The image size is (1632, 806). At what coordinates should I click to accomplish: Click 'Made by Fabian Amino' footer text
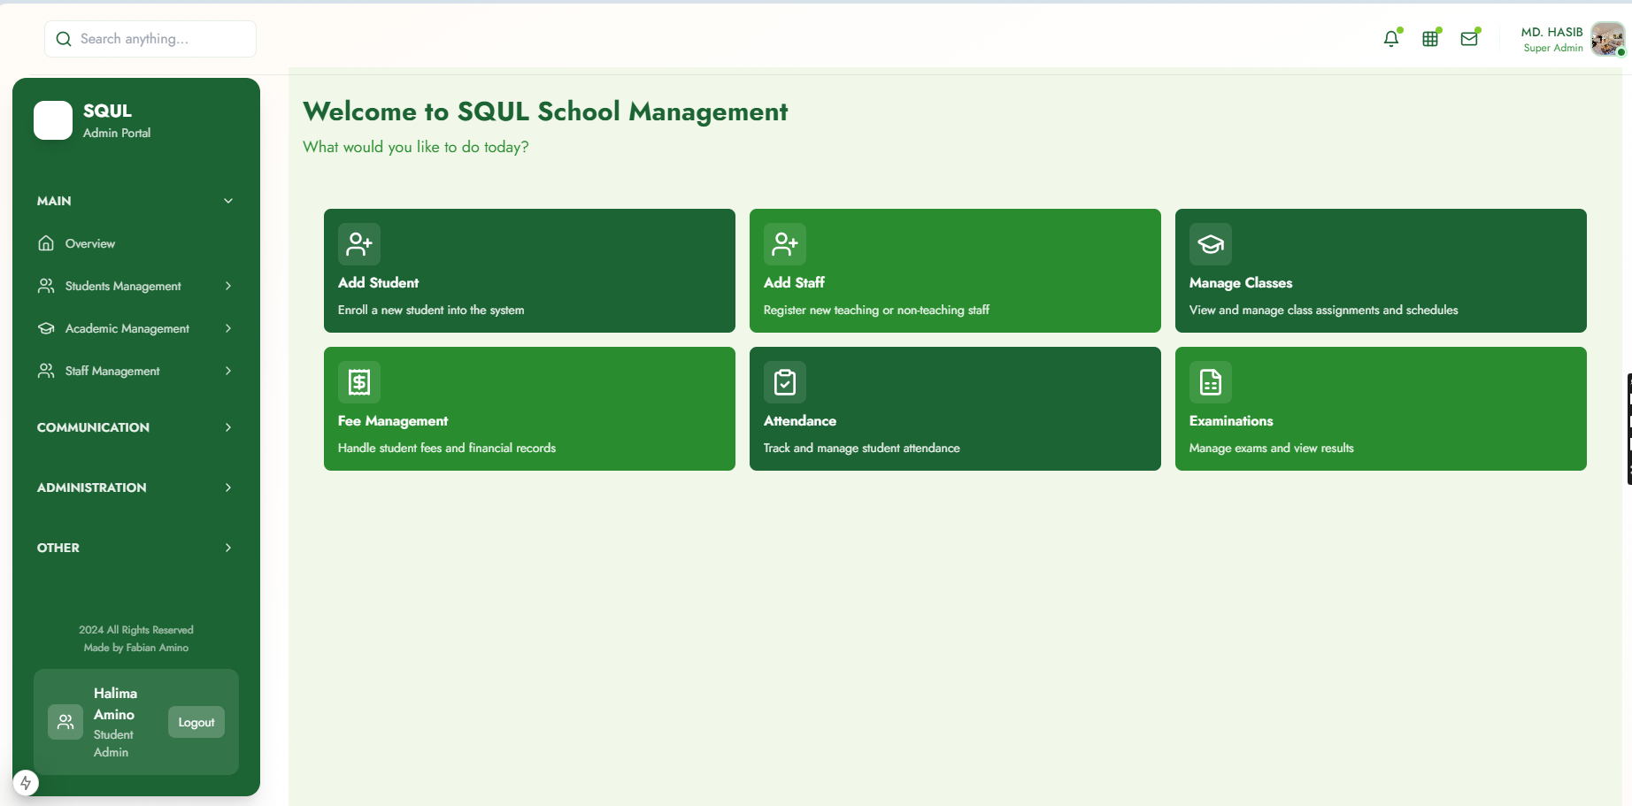[x=136, y=648]
